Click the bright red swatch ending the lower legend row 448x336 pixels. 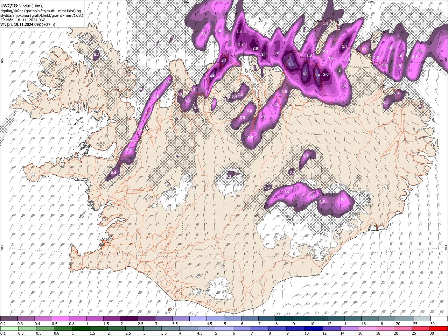439,329
